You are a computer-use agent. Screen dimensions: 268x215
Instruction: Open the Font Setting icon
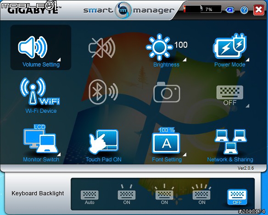coord(166,140)
